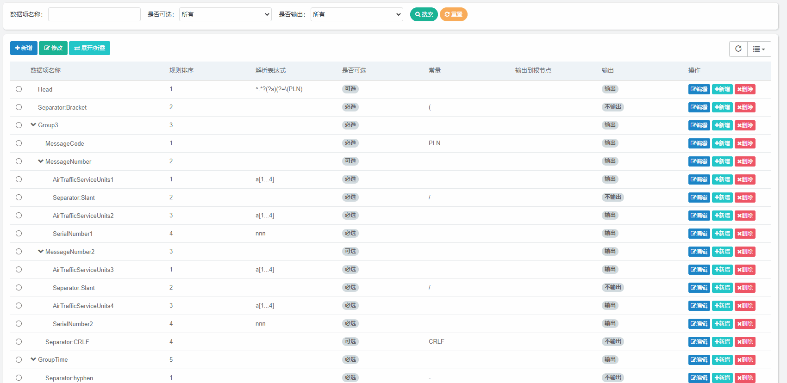Click the 数据项名称 column header
Screen dimensions: 787x383
point(45,71)
